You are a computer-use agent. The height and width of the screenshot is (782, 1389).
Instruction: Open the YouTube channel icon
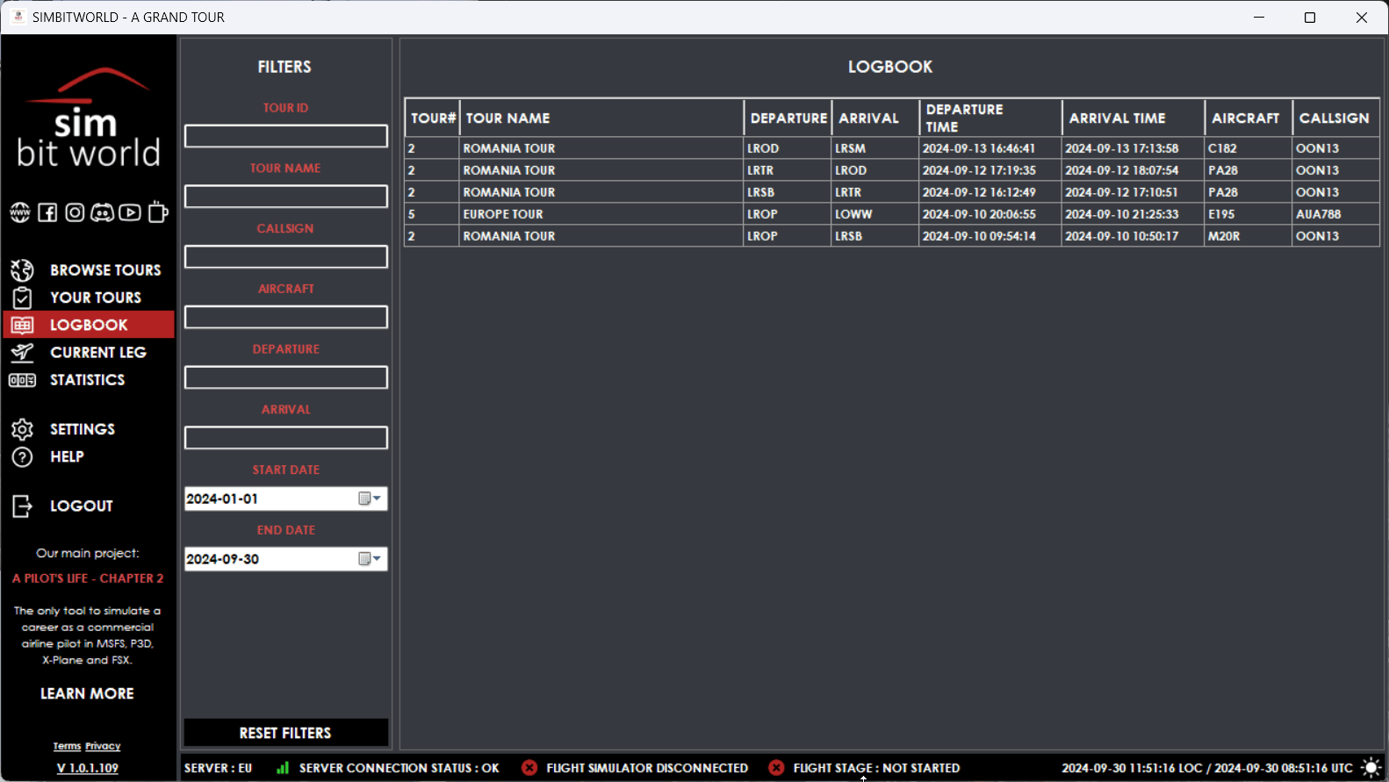pos(130,212)
